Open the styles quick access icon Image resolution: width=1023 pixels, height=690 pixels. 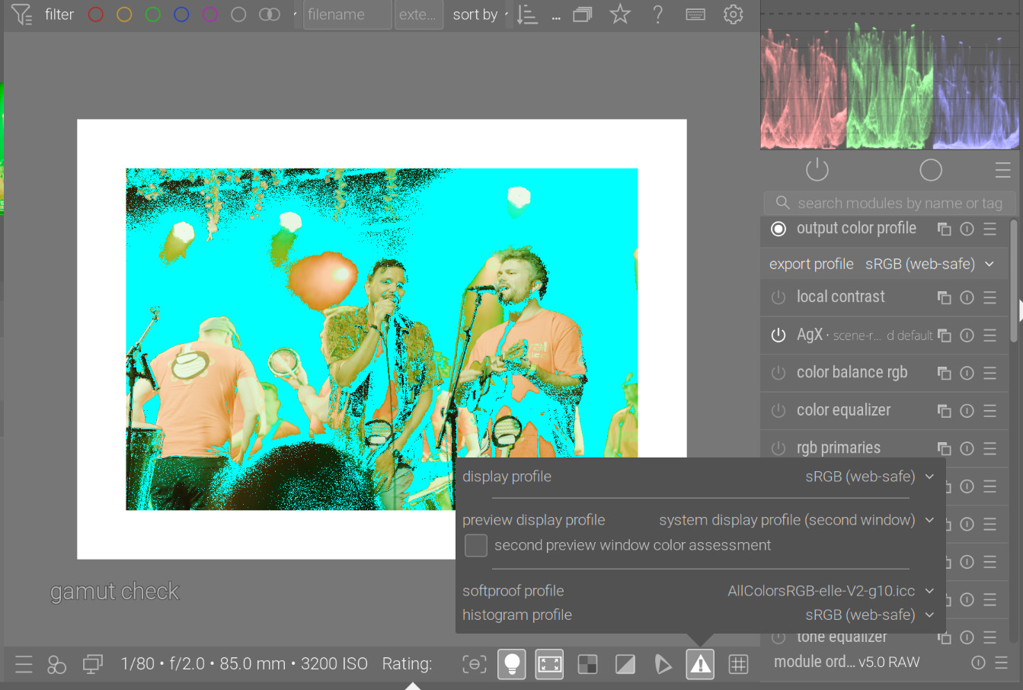(x=57, y=664)
